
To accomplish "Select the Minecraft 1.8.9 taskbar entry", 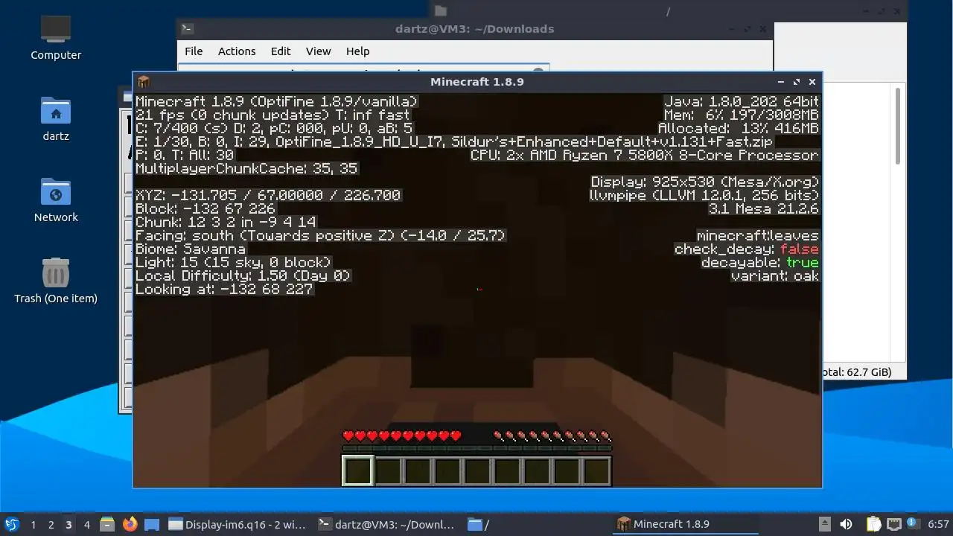I will 686,524.
